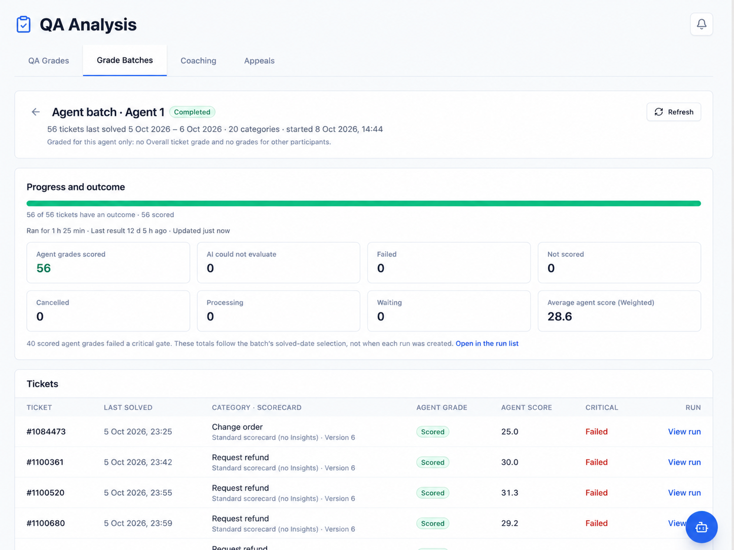734x550 pixels.
Task: Click the Processing summary card
Action: 278,311
